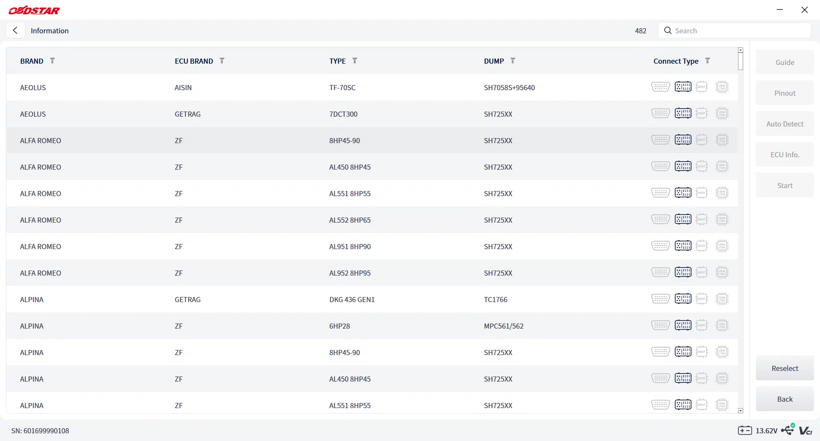Viewport: 820px width, 441px height.
Task: Select the AL552 8HP65 type cell
Action: pos(350,220)
